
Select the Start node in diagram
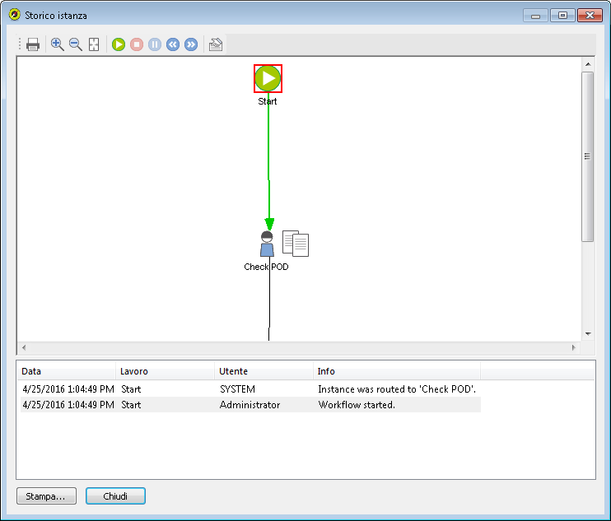tap(268, 78)
